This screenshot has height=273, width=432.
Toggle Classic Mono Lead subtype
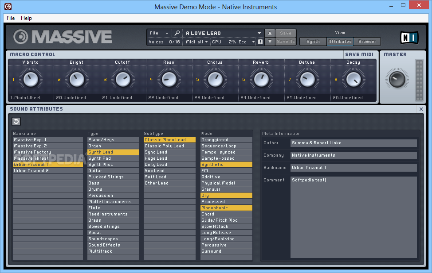click(x=170, y=140)
